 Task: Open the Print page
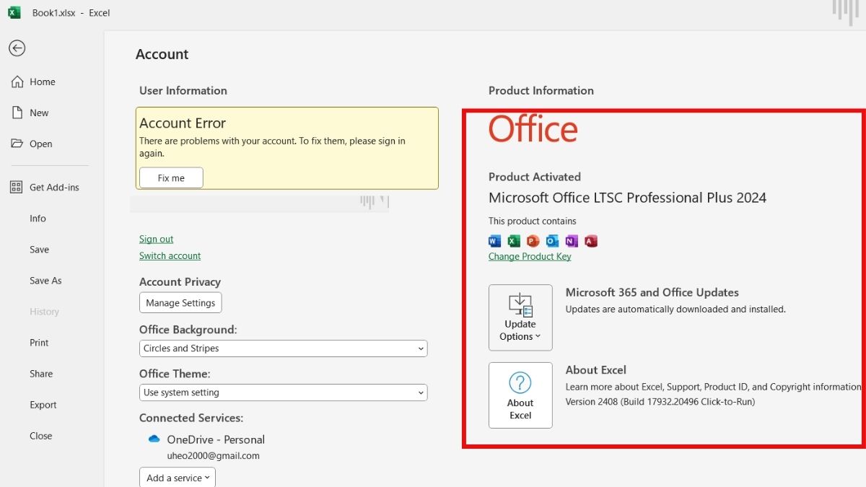click(39, 342)
